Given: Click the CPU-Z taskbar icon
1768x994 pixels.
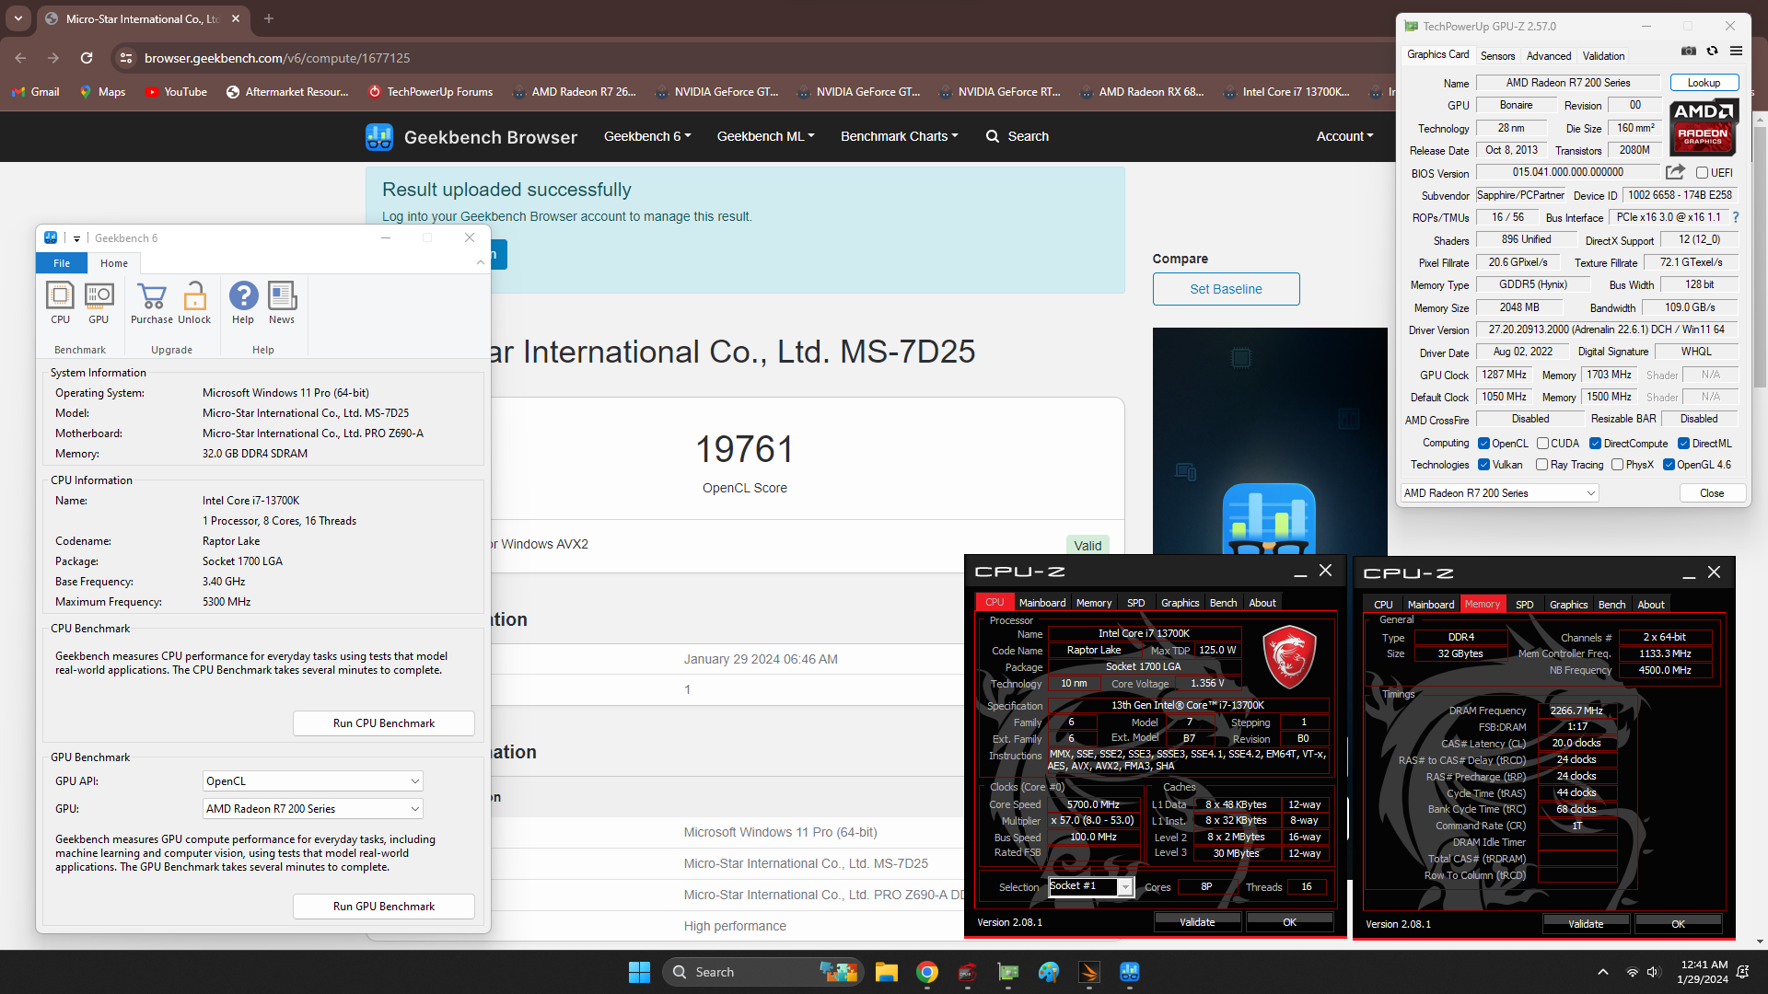Looking at the screenshot, I should 967,972.
